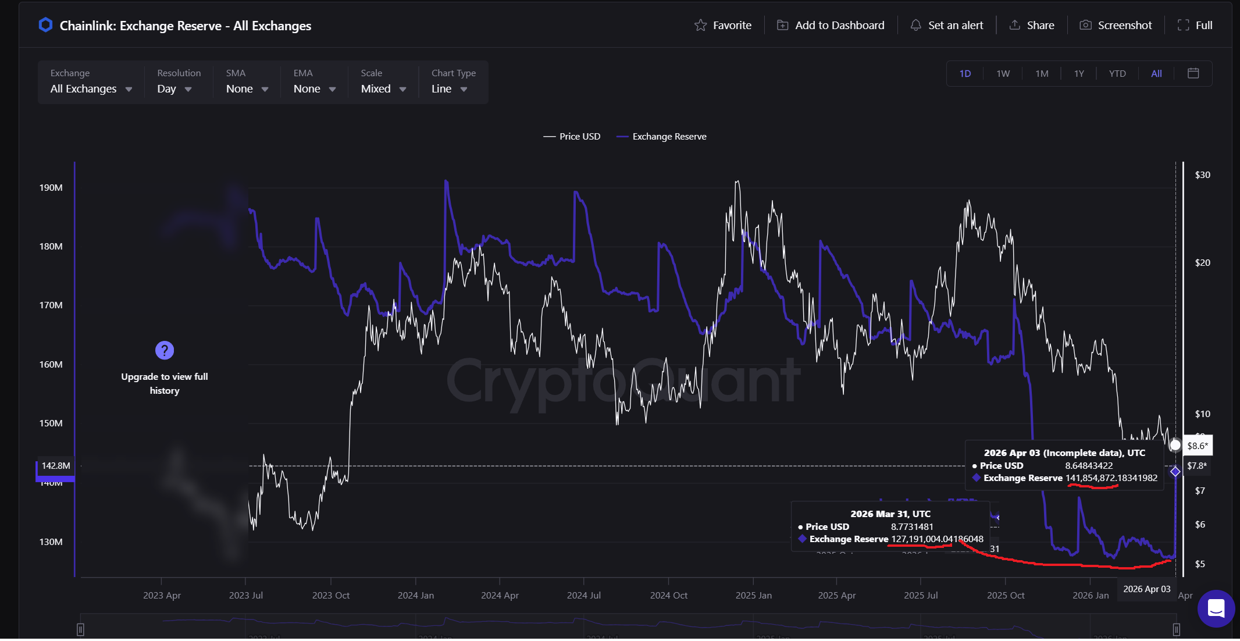This screenshot has height=641, width=1240.
Task: Open the Scale Mixed dropdown
Action: click(383, 89)
